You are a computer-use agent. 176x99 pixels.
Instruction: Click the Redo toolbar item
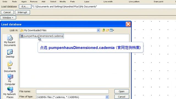[x=15, y=2]
